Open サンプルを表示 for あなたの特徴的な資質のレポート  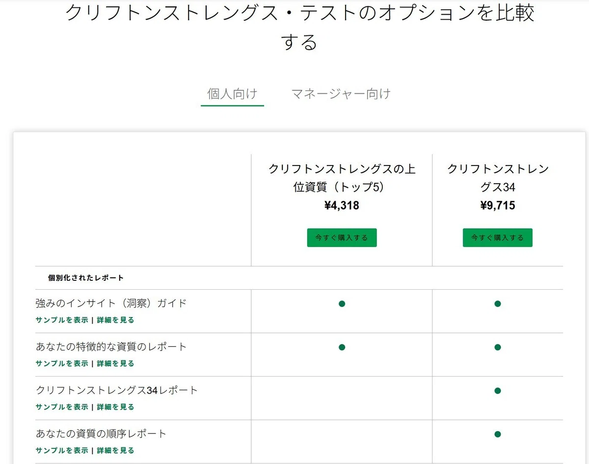62,364
